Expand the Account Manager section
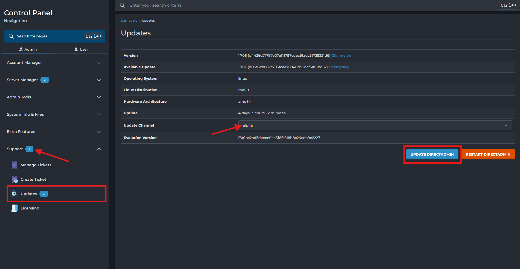Image resolution: width=520 pixels, height=269 pixels. tap(54, 62)
